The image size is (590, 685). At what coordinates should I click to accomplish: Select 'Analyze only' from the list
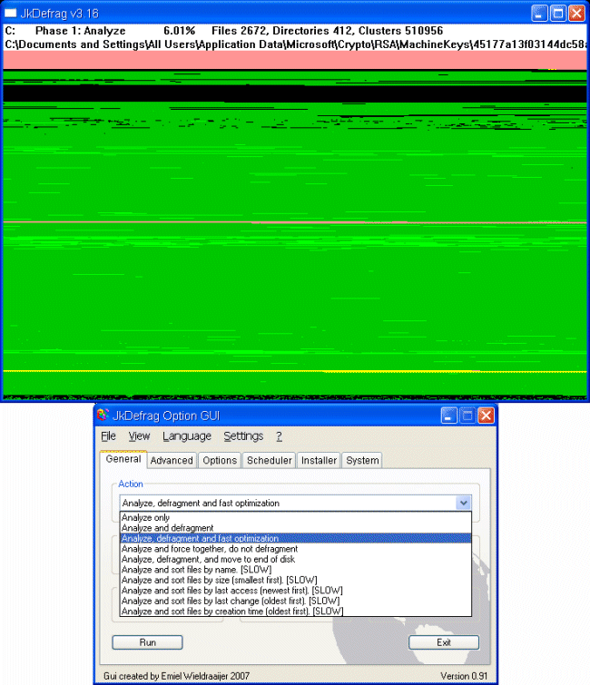coord(296,517)
